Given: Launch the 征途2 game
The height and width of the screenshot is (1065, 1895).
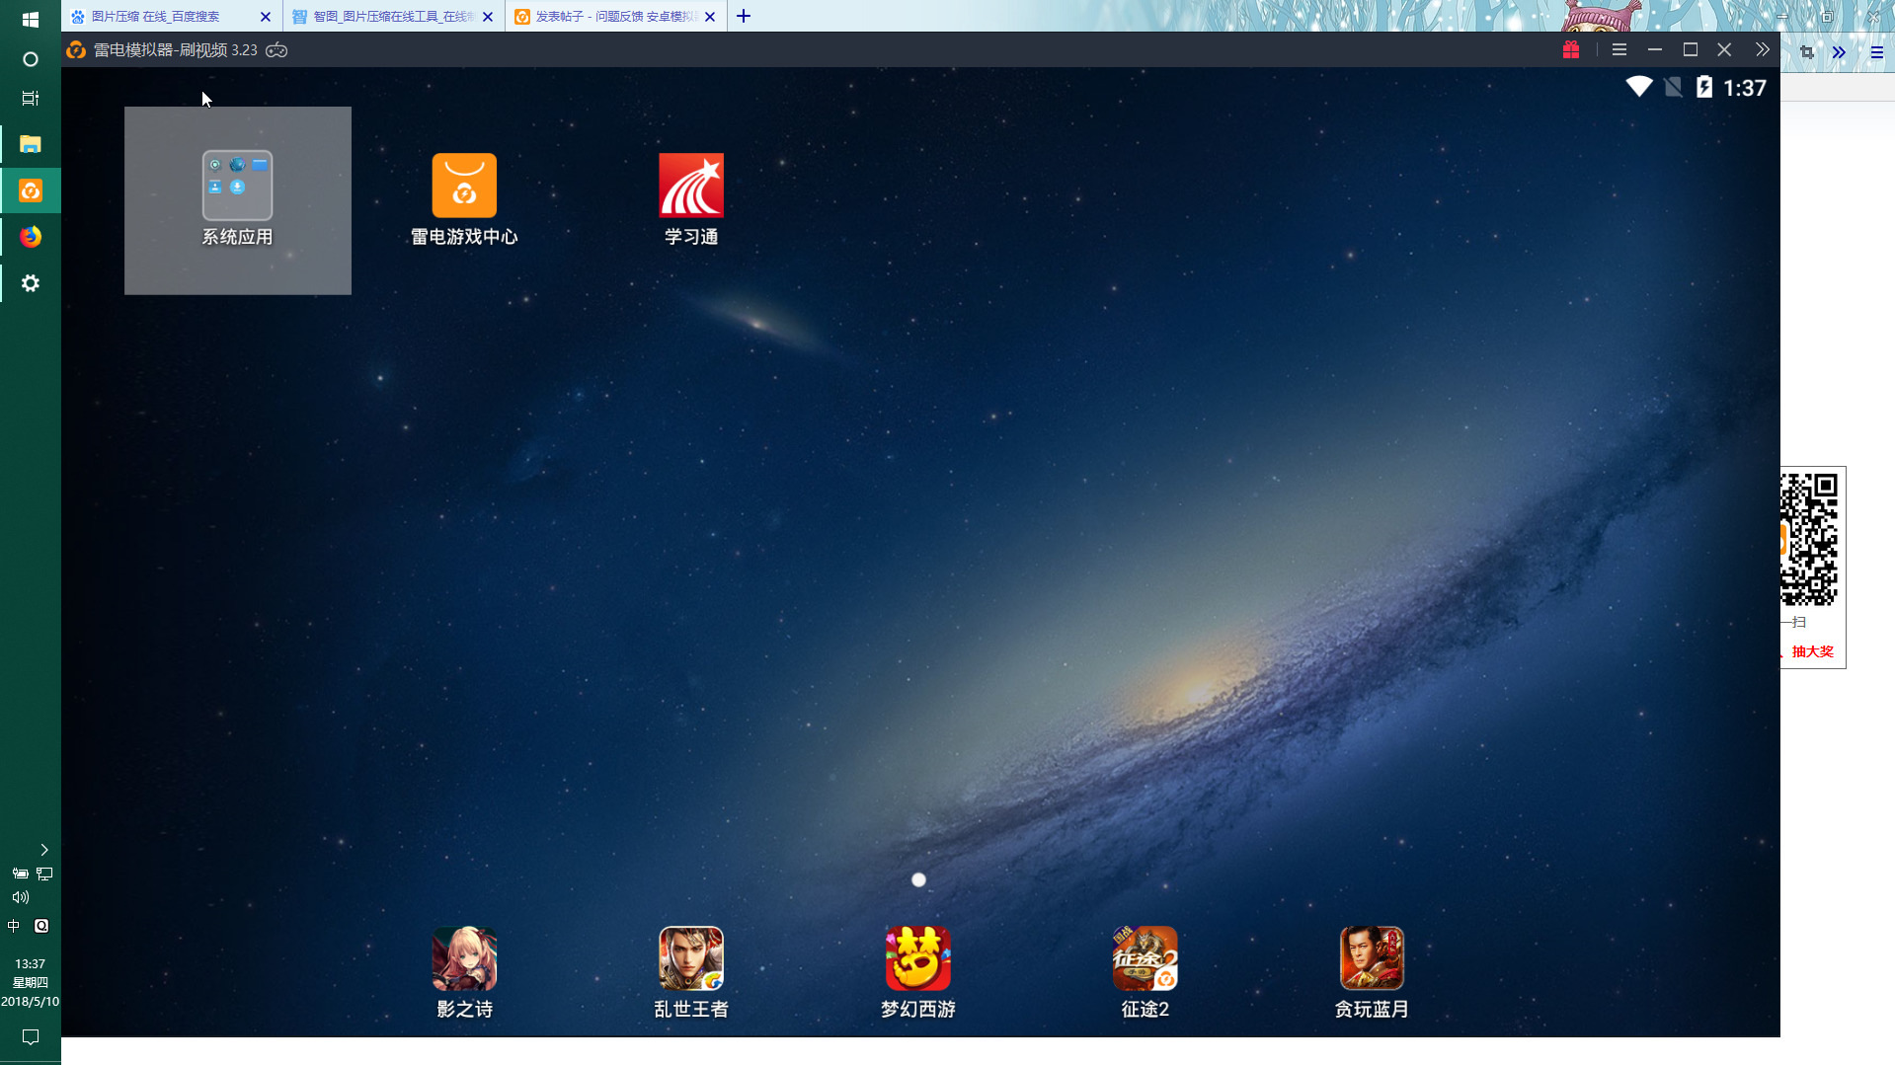Looking at the screenshot, I should (1145, 958).
